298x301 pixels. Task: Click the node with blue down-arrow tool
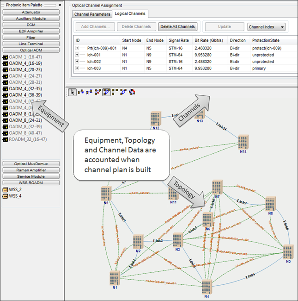tap(81, 92)
